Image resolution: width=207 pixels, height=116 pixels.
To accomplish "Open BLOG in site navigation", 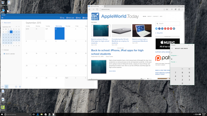I will click(144, 16).
